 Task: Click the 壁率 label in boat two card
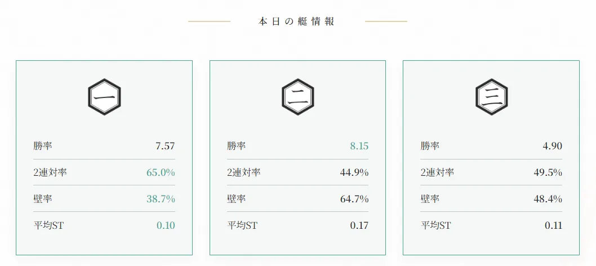pos(237,199)
